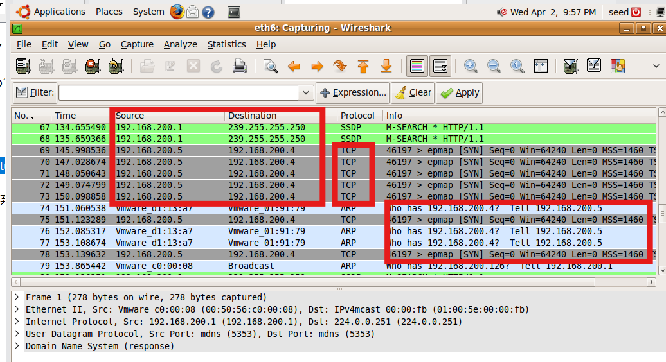Viewport: 666px width, 362px height.
Task: Click packet list horizontal scroll right arrow
Action: (x=652, y=282)
